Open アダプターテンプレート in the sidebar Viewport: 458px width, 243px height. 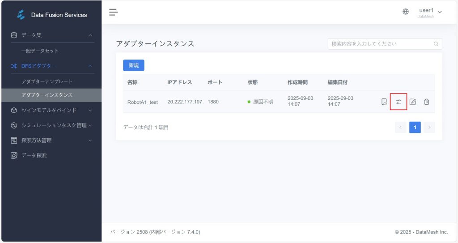pyautogui.click(x=47, y=81)
